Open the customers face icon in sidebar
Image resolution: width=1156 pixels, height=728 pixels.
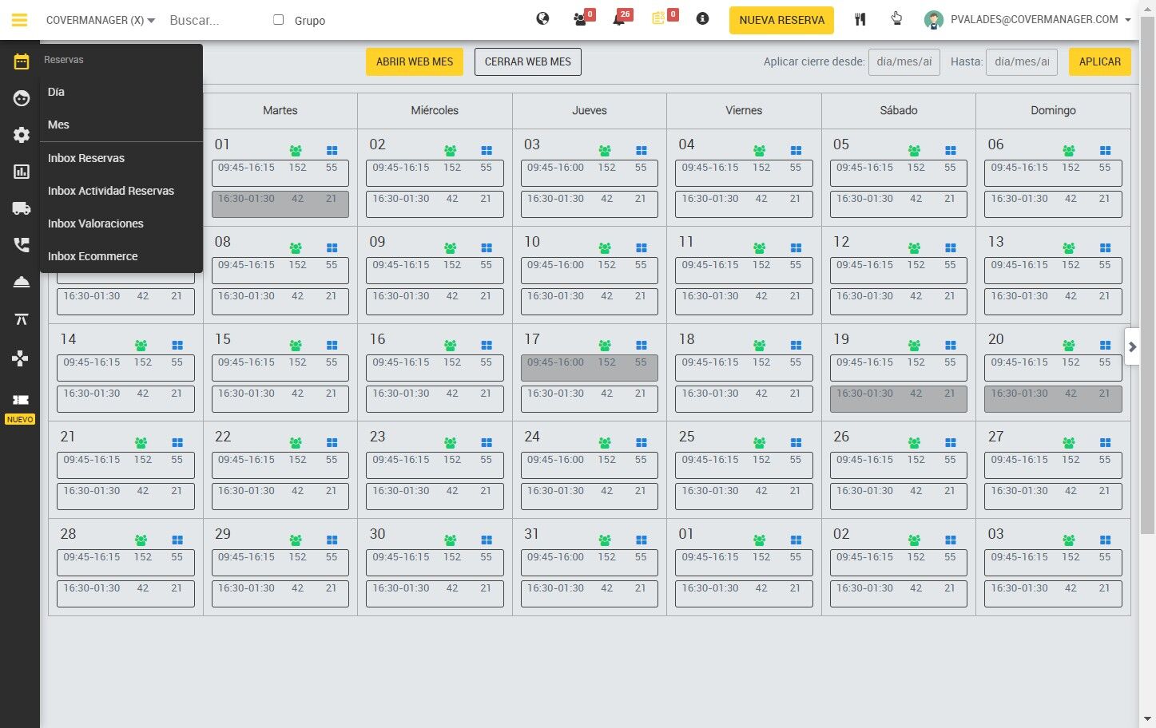[x=22, y=98]
